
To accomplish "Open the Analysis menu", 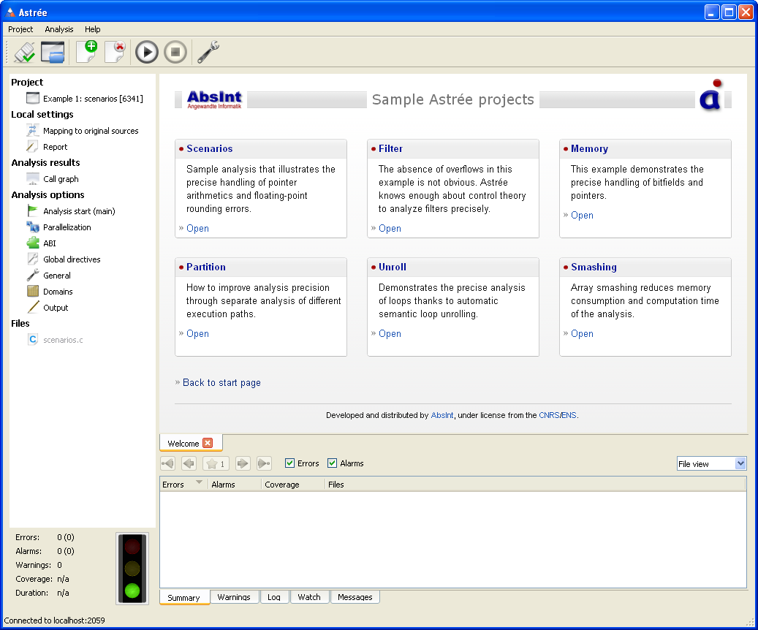I will [59, 29].
